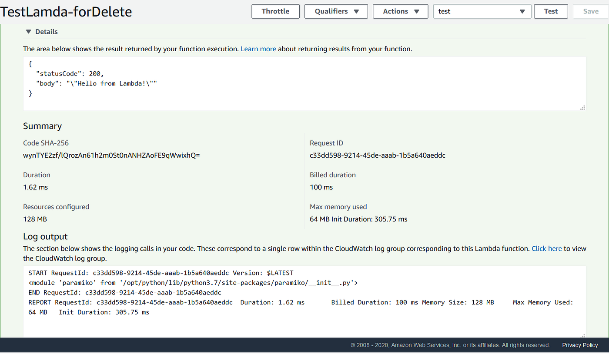Open the Actions dropdown menu
Image resolution: width=609 pixels, height=357 pixels.
pos(401,11)
